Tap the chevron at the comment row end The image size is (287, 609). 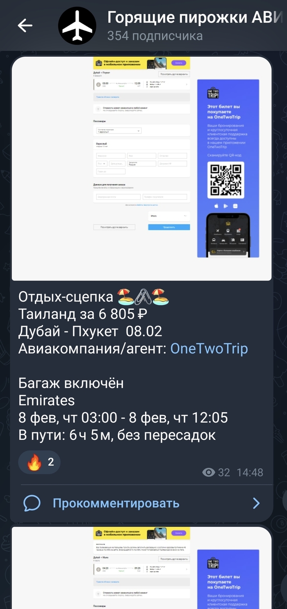pos(256,503)
